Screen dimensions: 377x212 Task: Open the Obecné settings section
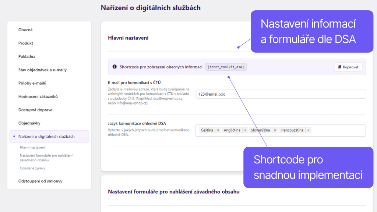point(25,30)
